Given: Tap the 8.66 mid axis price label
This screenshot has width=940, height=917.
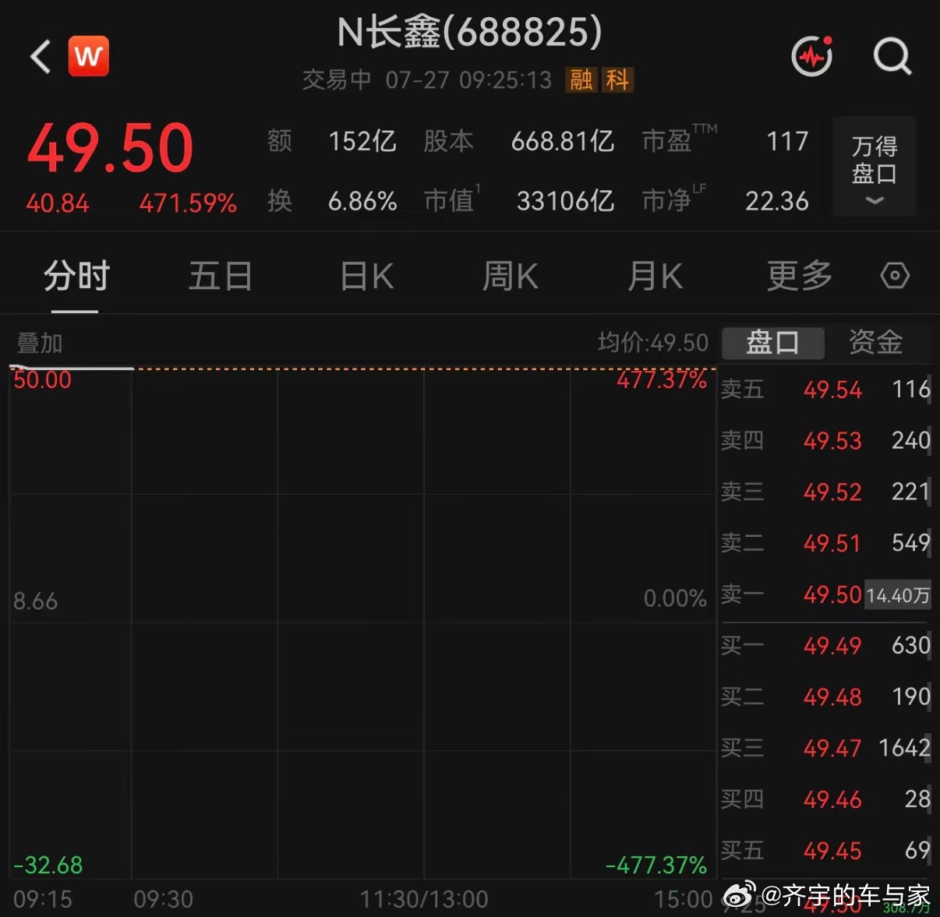Looking at the screenshot, I should 35,601.
